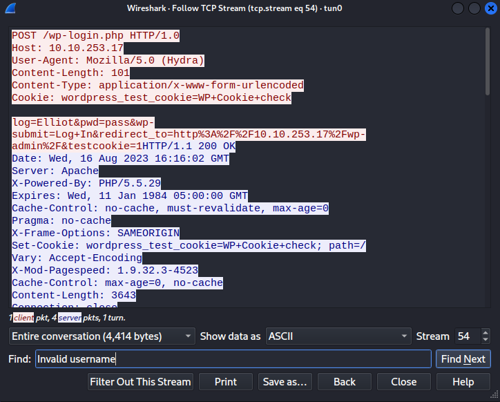Focus the Find text field
Image resolution: width=500 pixels, height=402 pixels.
pyautogui.click(x=233, y=359)
